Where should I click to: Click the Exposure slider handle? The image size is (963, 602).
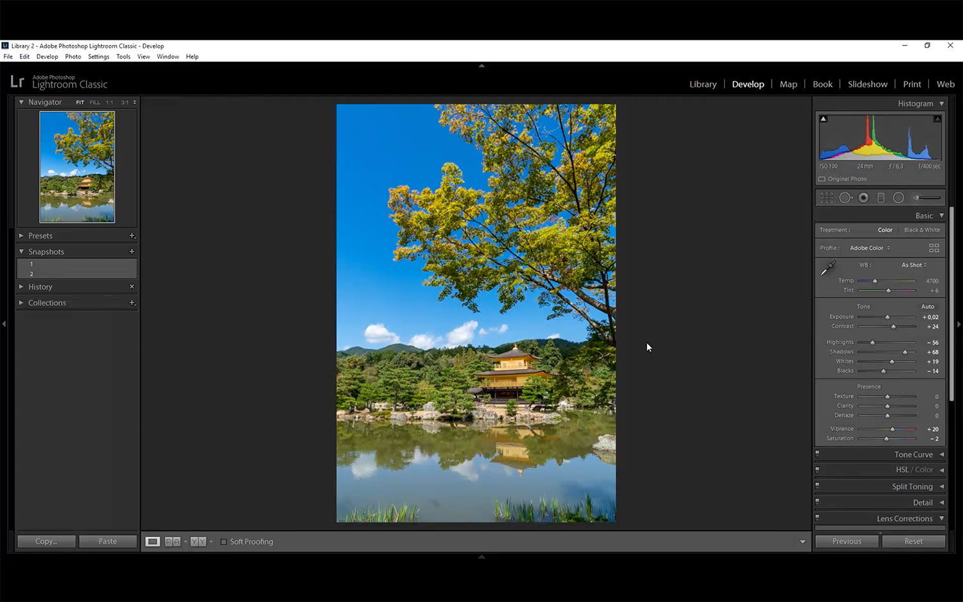(887, 317)
